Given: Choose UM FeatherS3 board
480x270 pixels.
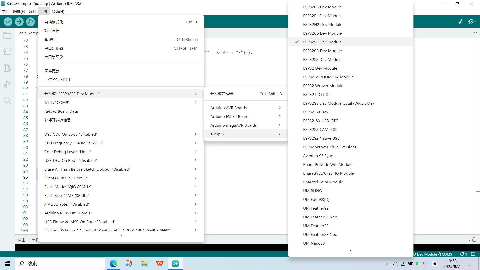Looking at the screenshot, I should (351, 226).
